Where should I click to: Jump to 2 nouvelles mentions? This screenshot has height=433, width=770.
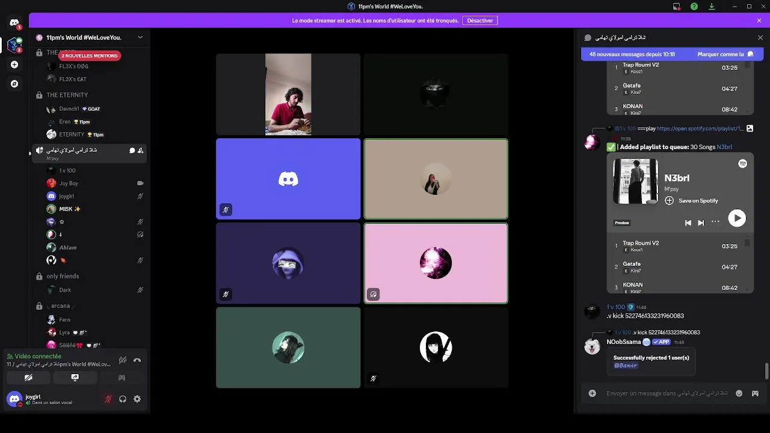pos(89,55)
